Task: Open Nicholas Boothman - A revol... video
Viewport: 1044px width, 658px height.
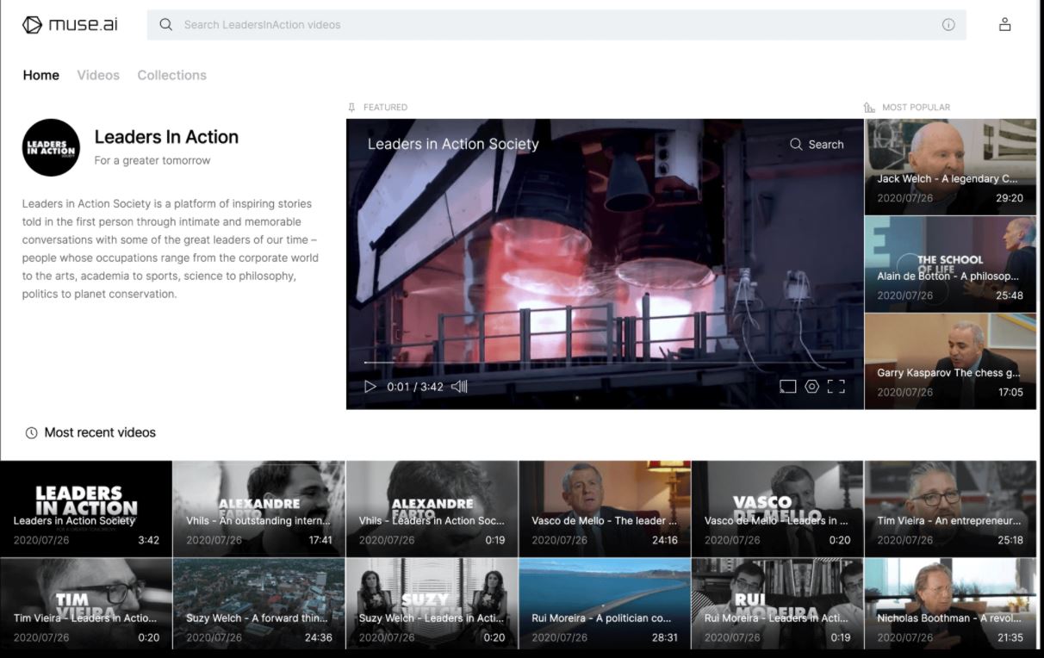Action: click(950, 604)
